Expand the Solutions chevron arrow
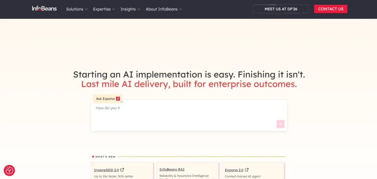 tap(86, 9)
